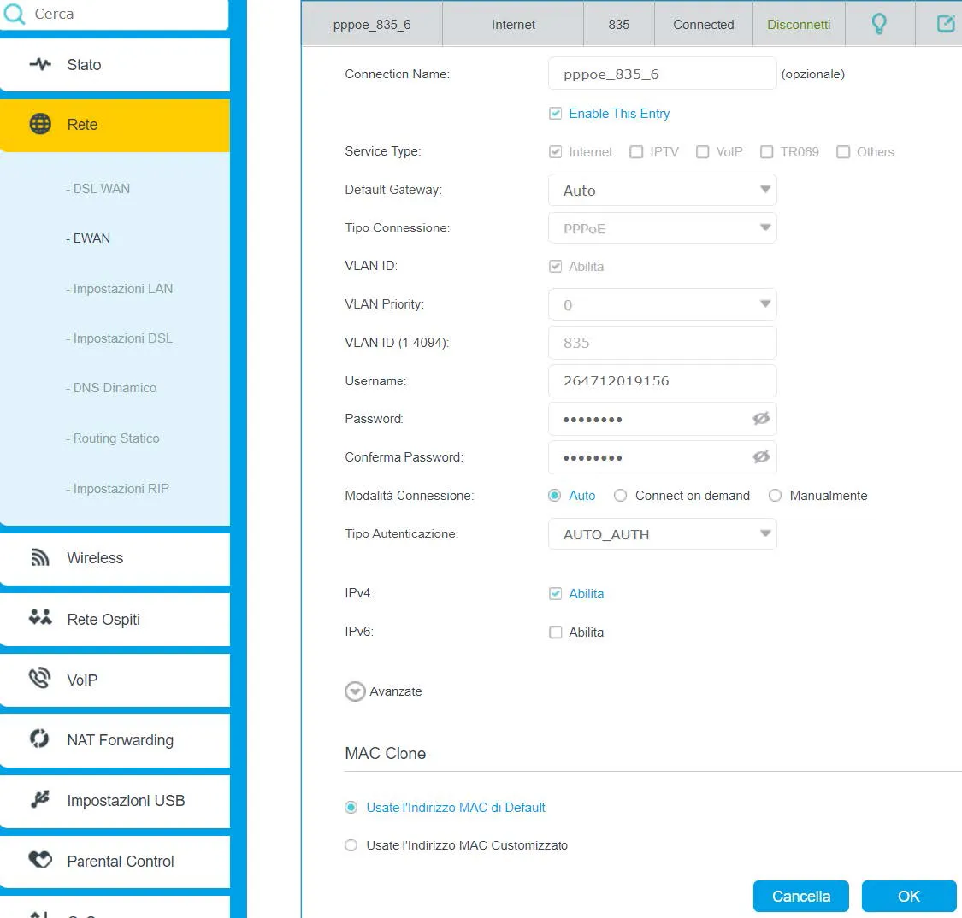The image size is (962, 918).
Task: Open the Parental Control section
Action: coord(120,862)
